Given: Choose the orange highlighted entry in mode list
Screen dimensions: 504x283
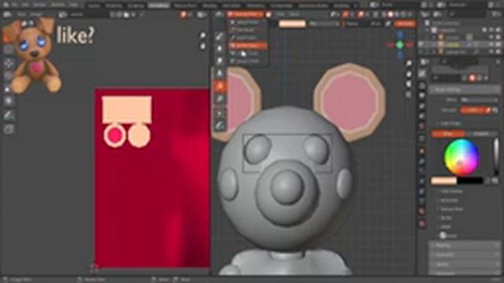Looking at the screenshot, I should [x=248, y=46].
